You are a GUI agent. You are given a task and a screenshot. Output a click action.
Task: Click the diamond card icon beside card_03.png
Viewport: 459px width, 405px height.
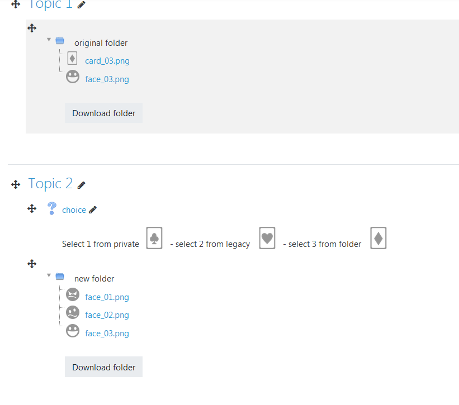(x=72, y=58)
